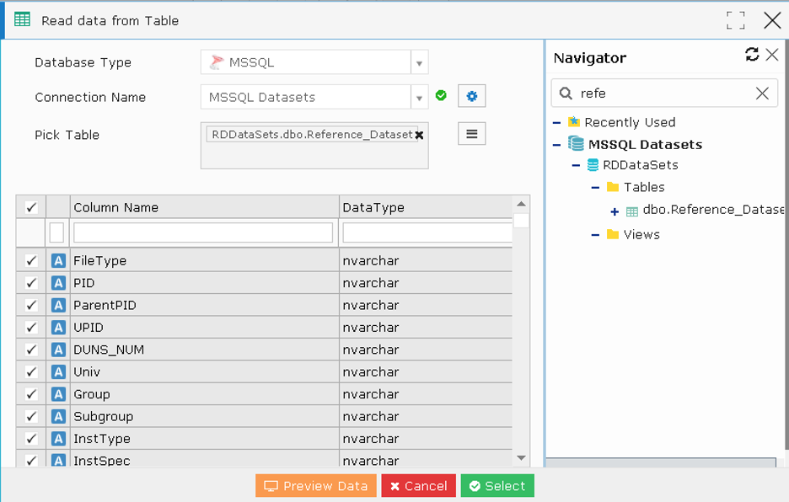Click the text type icon for UPID
This screenshot has height=502, width=789.
(58, 328)
